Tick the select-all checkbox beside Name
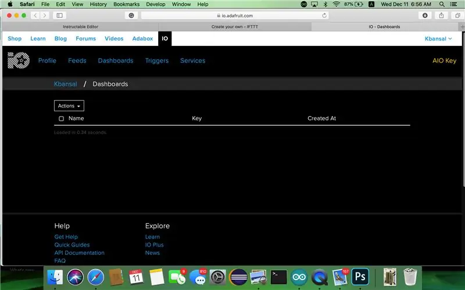This screenshot has width=465, height=290. click(x=61, y=118)
